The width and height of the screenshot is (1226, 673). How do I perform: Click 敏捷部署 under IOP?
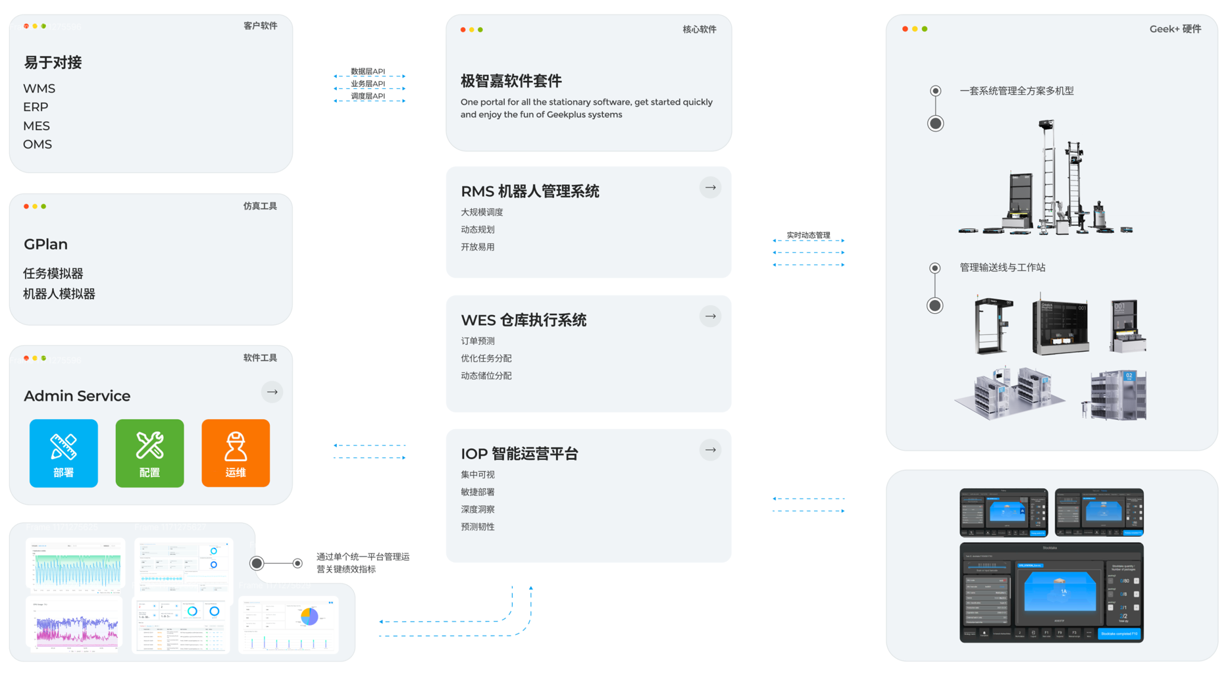pos(477,492)
